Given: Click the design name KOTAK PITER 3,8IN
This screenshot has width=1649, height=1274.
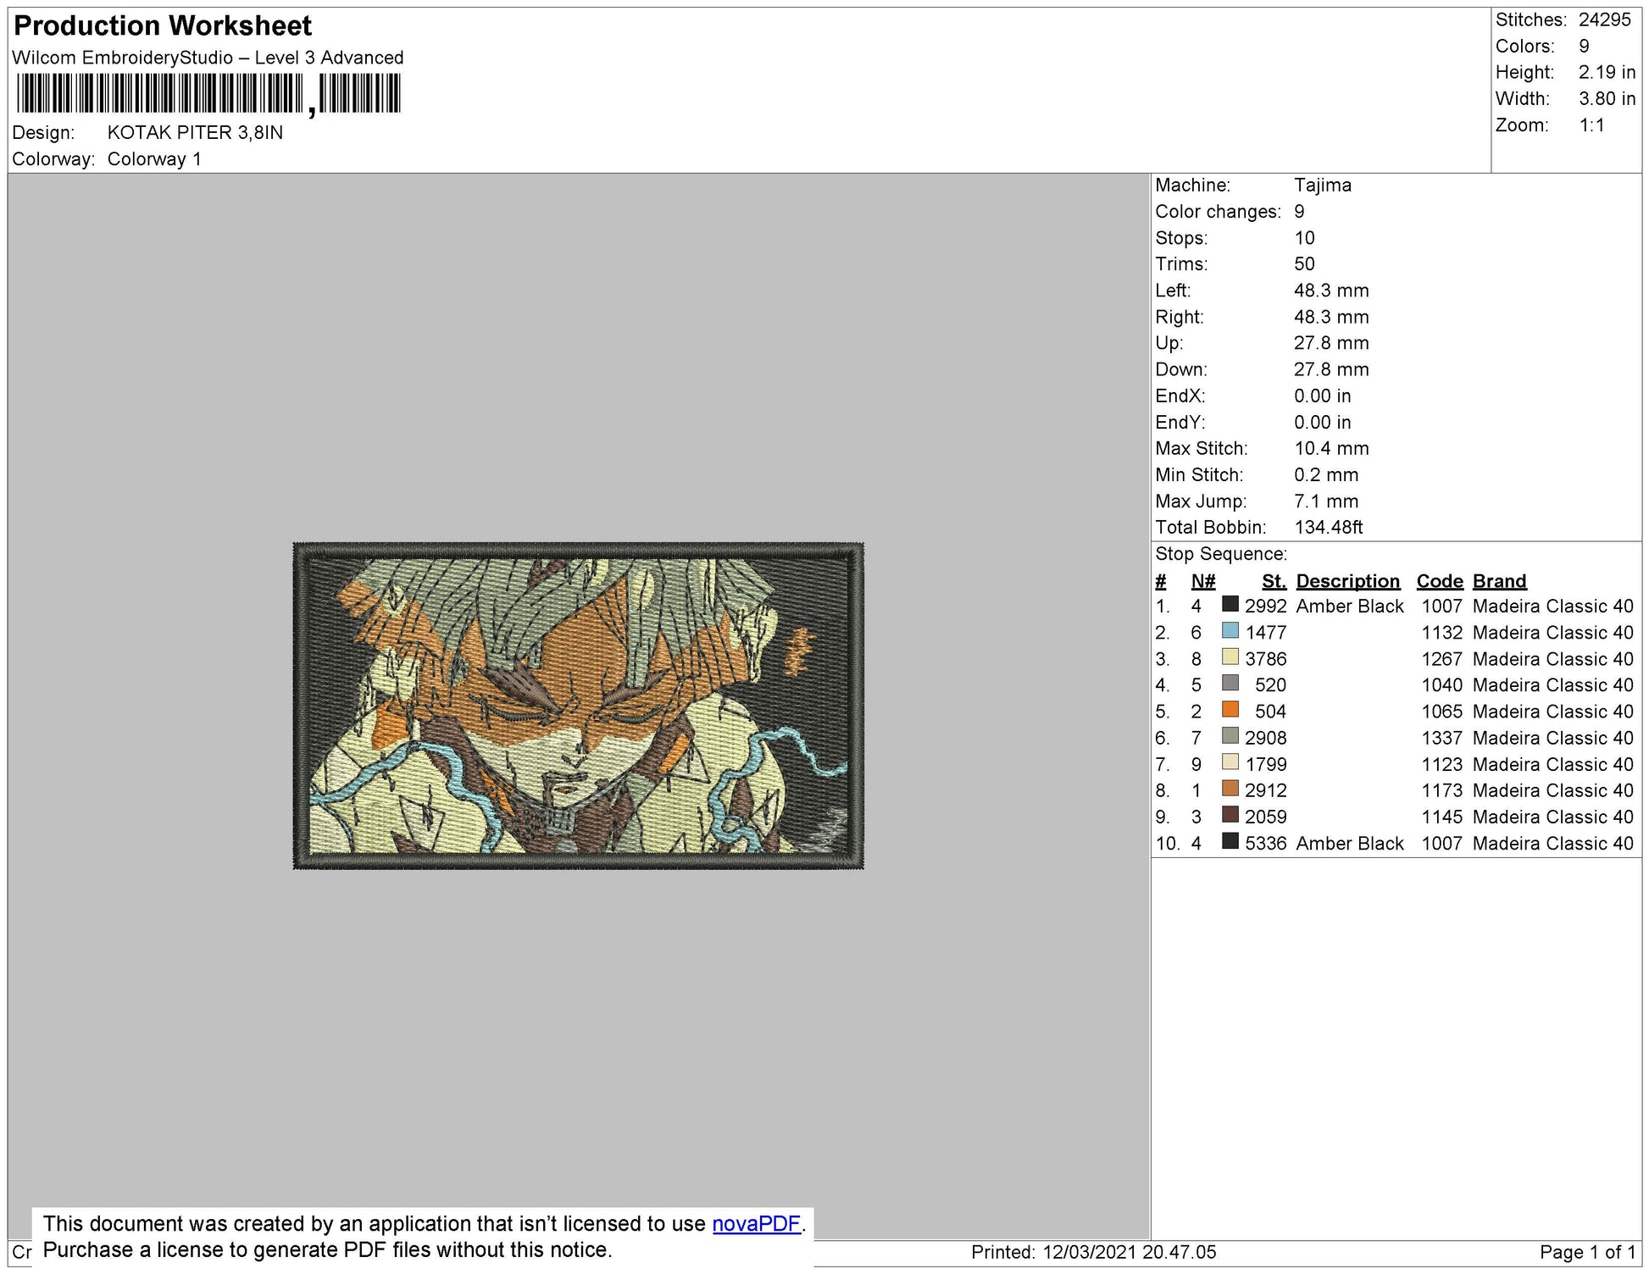Looking at the screenshot, I should point(195,132).
